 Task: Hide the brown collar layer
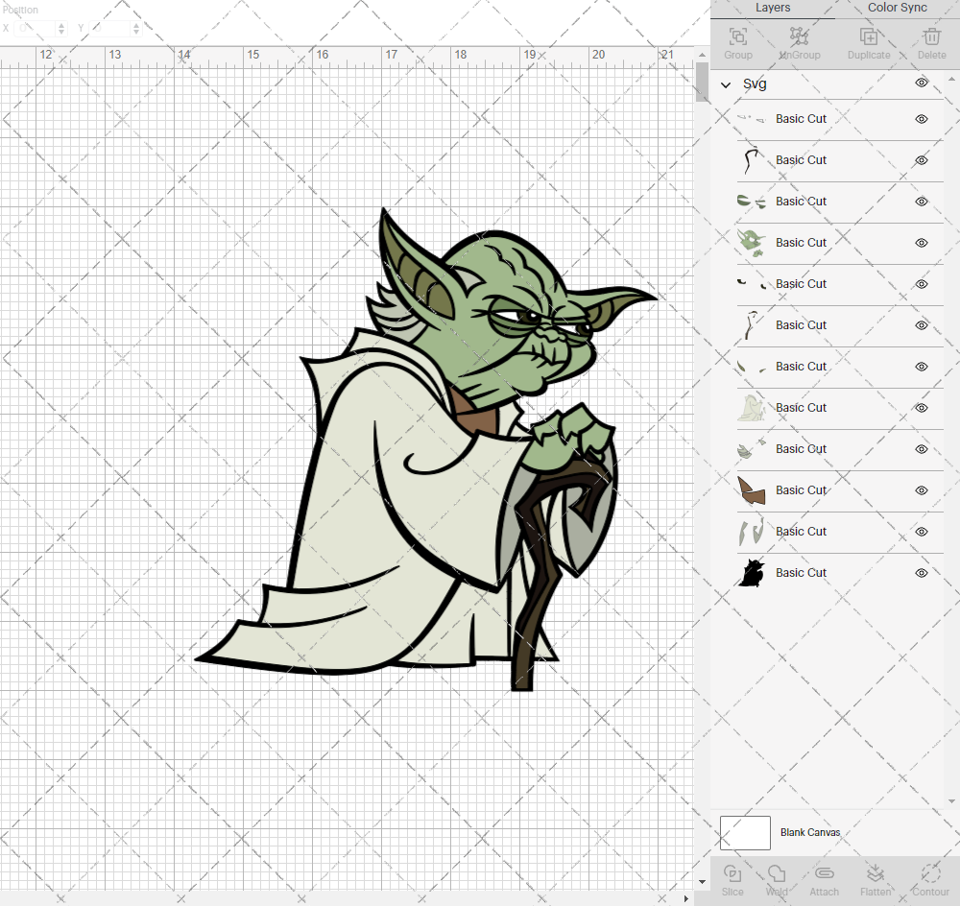pos(922,490)
